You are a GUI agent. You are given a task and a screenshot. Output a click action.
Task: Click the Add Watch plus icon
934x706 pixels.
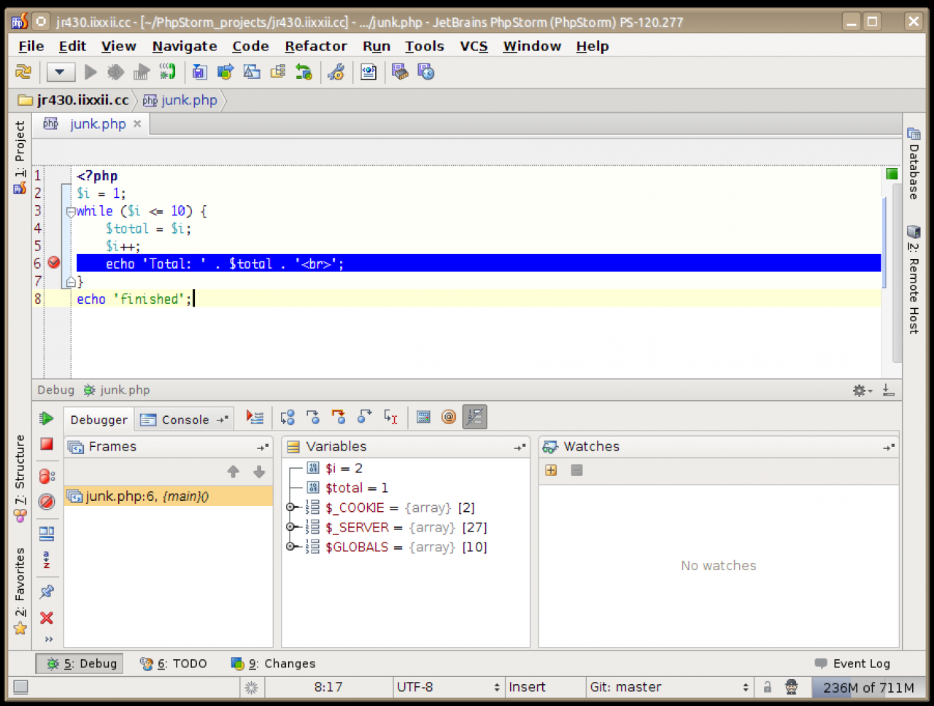tap(551, 470)
